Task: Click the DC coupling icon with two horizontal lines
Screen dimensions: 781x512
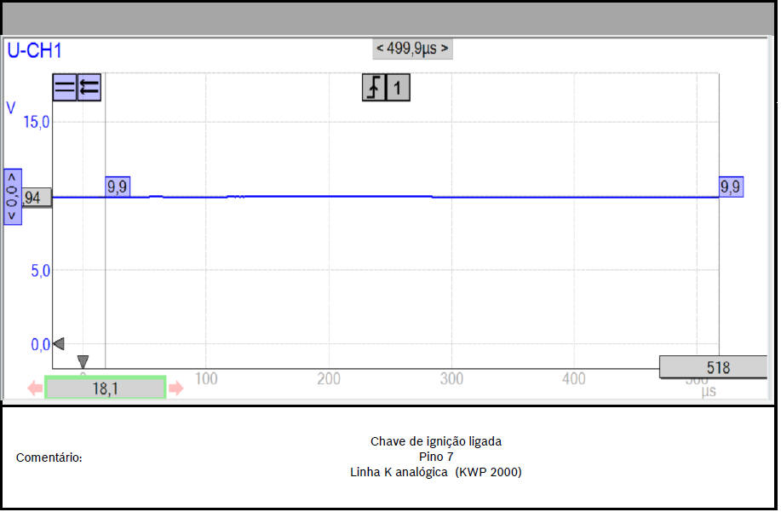Action: (65, 87)
